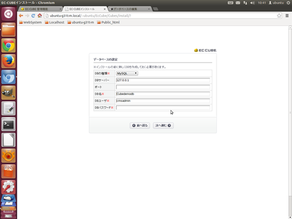Viewport: 292px width, 219px height.
Task: Open the Ubuntu Software Center icon
Action: [x=8, y=172]
